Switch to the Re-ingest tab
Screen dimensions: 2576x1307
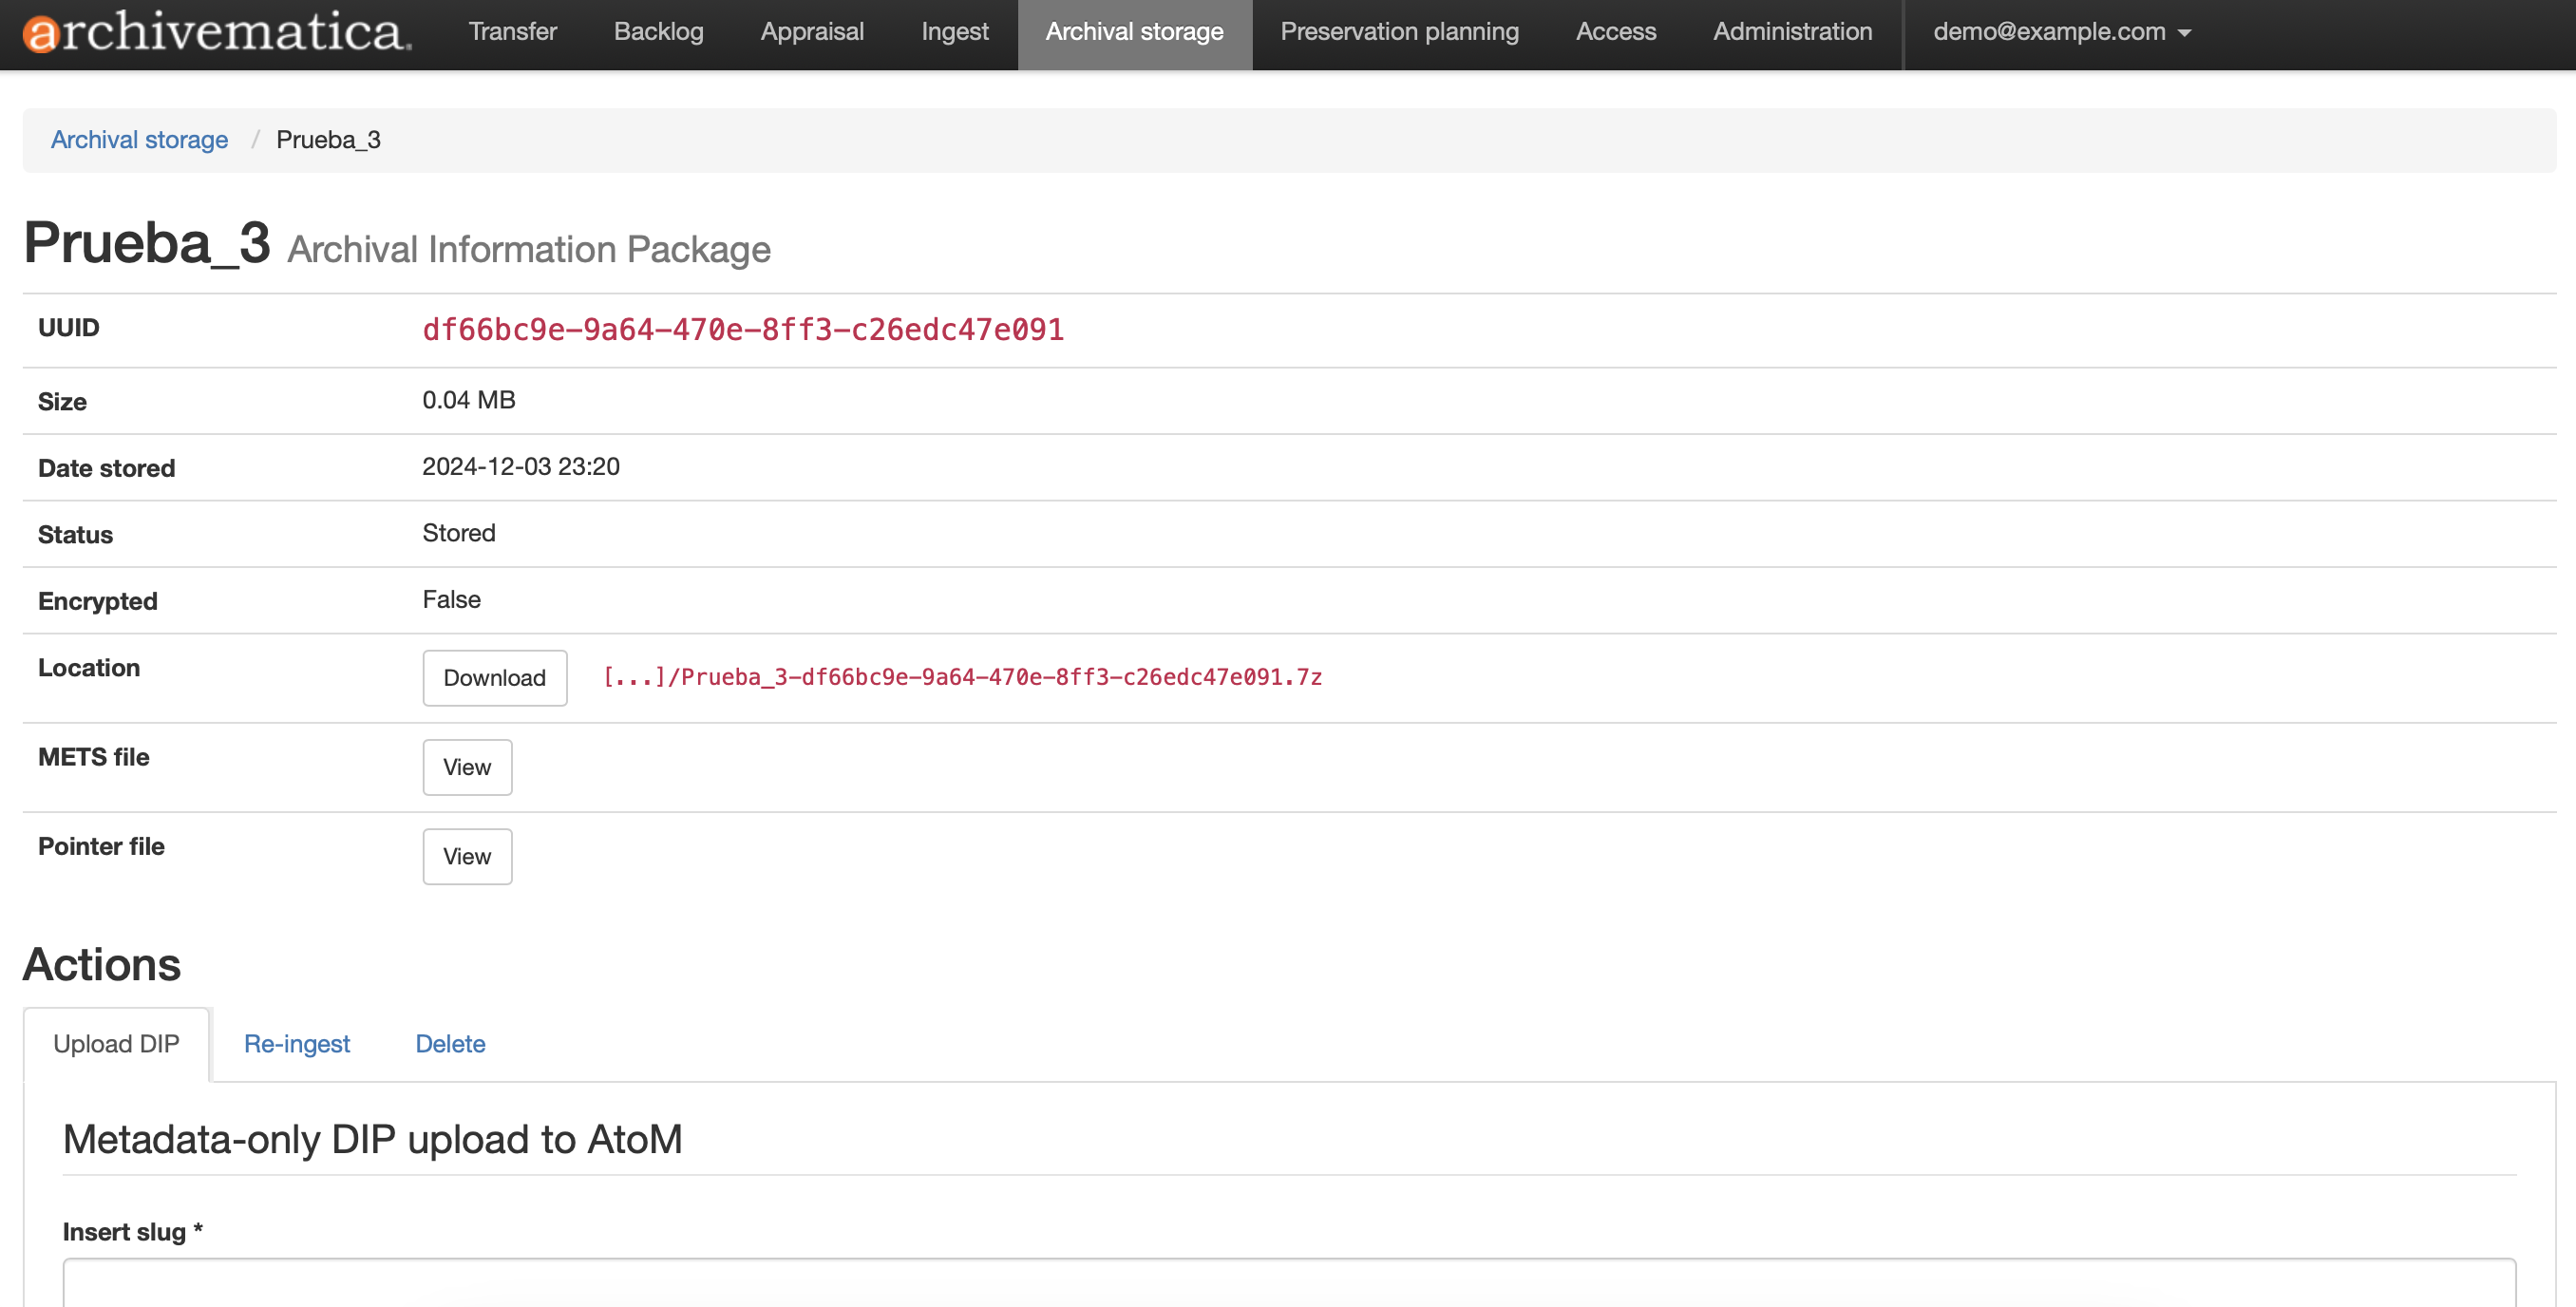pyautogui.click(x=296, y=1044)
